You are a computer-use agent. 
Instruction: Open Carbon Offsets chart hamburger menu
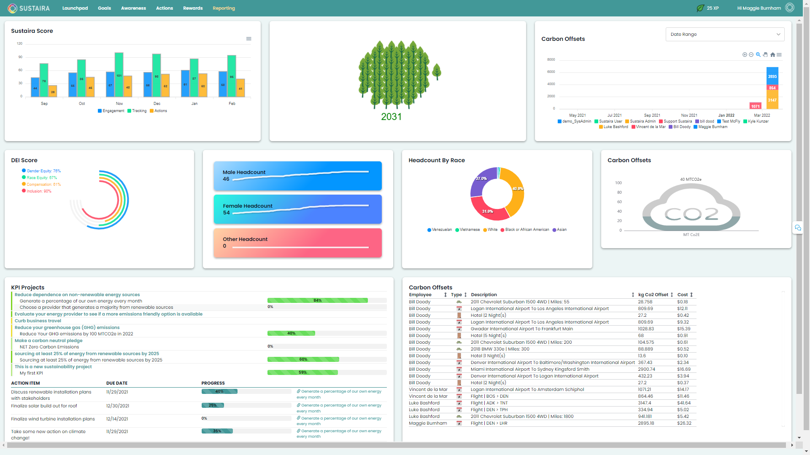coord(779,55)
